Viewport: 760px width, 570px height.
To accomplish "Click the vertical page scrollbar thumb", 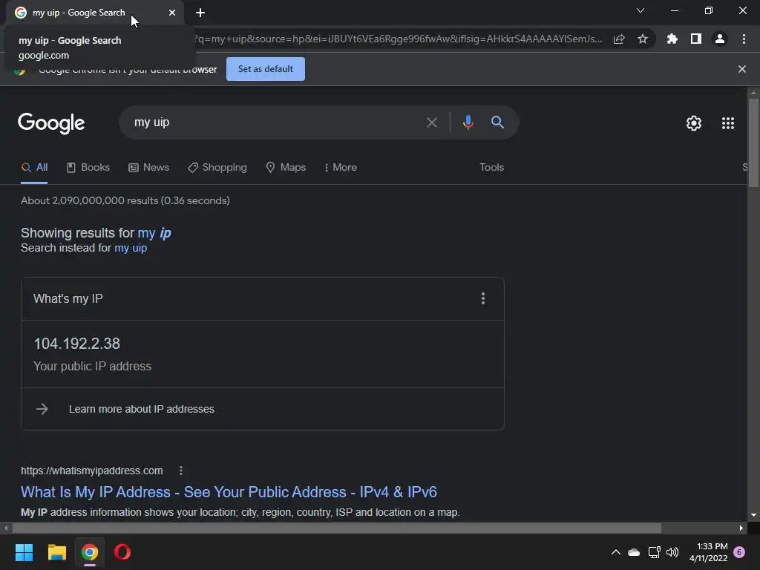I will (x=753, y=142).
